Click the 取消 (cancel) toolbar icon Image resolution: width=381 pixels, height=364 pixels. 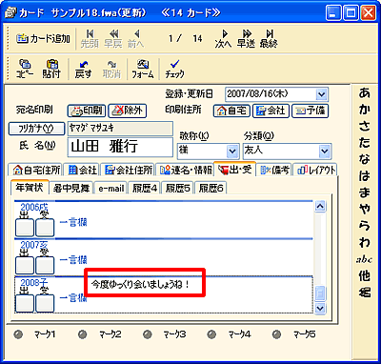111,69
